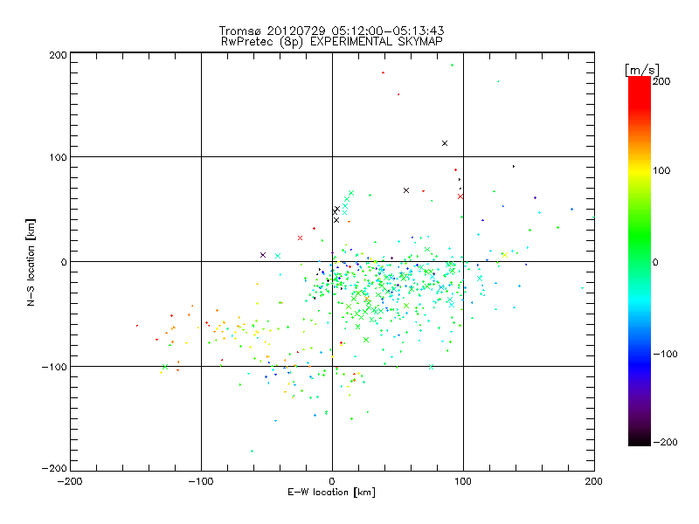Viewport: 699px width, 524px height.
Task: Click the "0" label beside the colorbar
Action: tap(655, 262)
